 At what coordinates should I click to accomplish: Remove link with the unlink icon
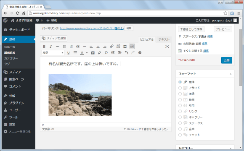[x=118, y=47]
